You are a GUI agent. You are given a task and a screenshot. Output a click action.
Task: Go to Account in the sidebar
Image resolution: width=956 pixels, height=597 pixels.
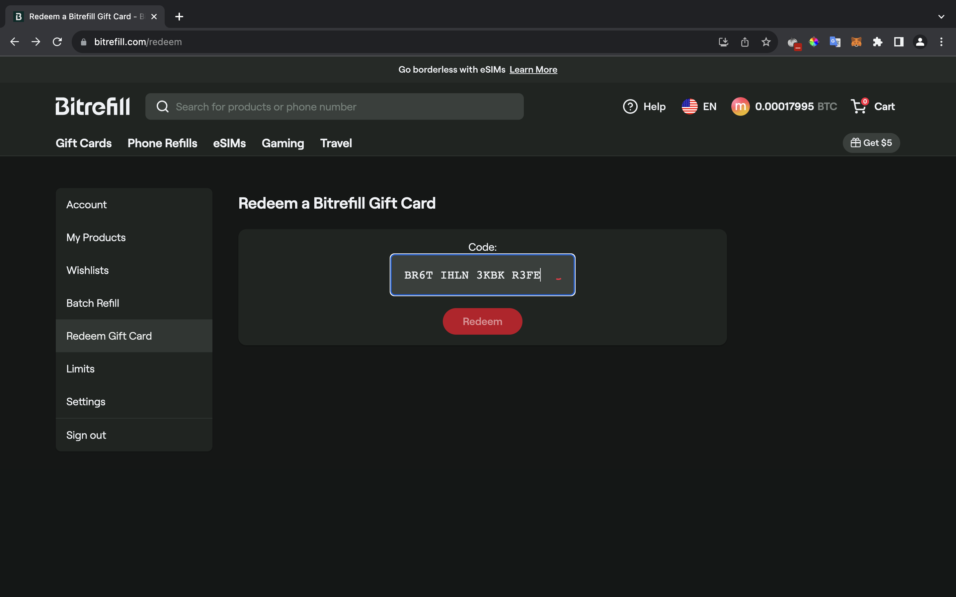pyautogui.click(x=134, y=205)
